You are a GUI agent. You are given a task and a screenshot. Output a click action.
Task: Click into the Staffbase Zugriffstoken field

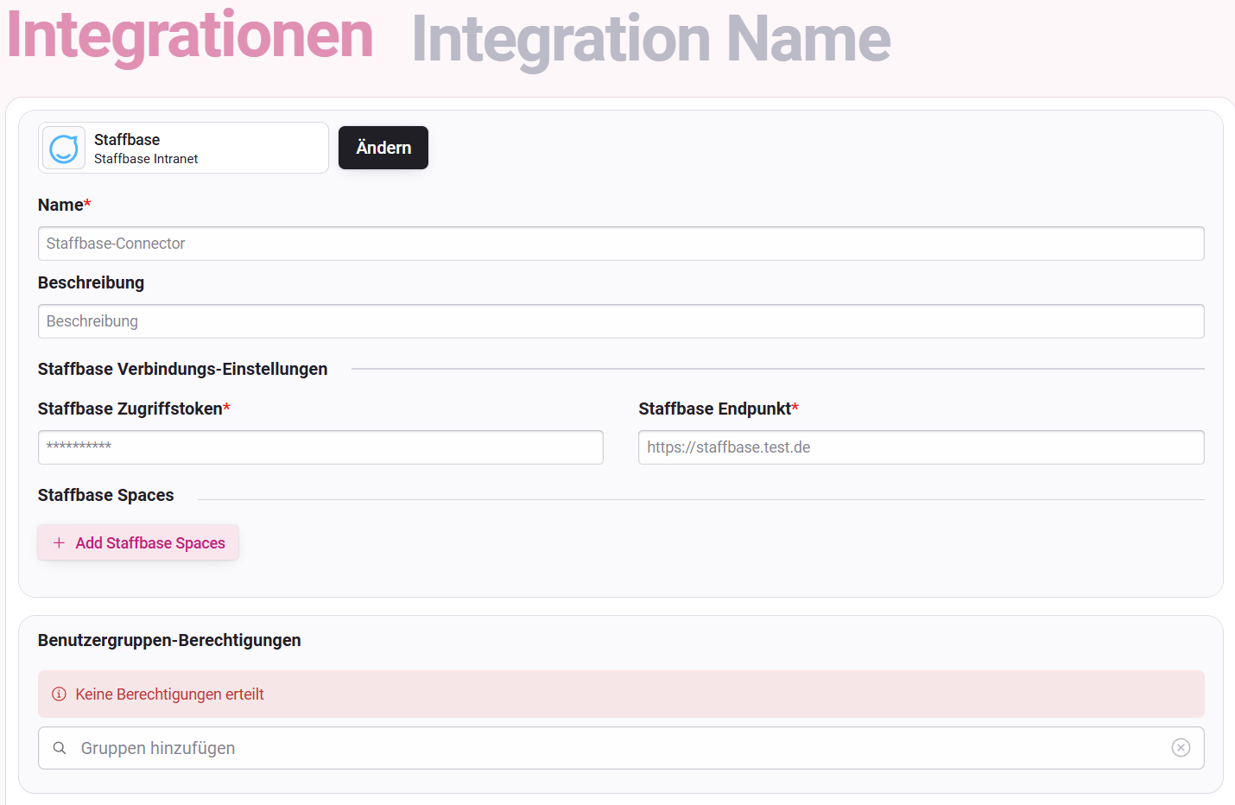[320, 447]
